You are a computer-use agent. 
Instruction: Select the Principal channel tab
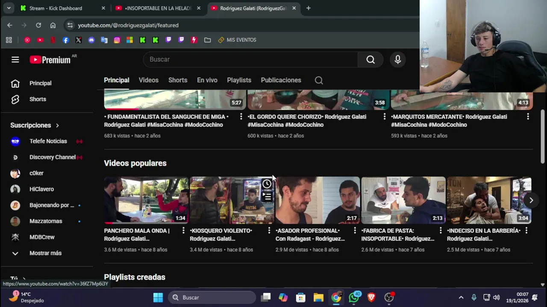coord(116,80)
